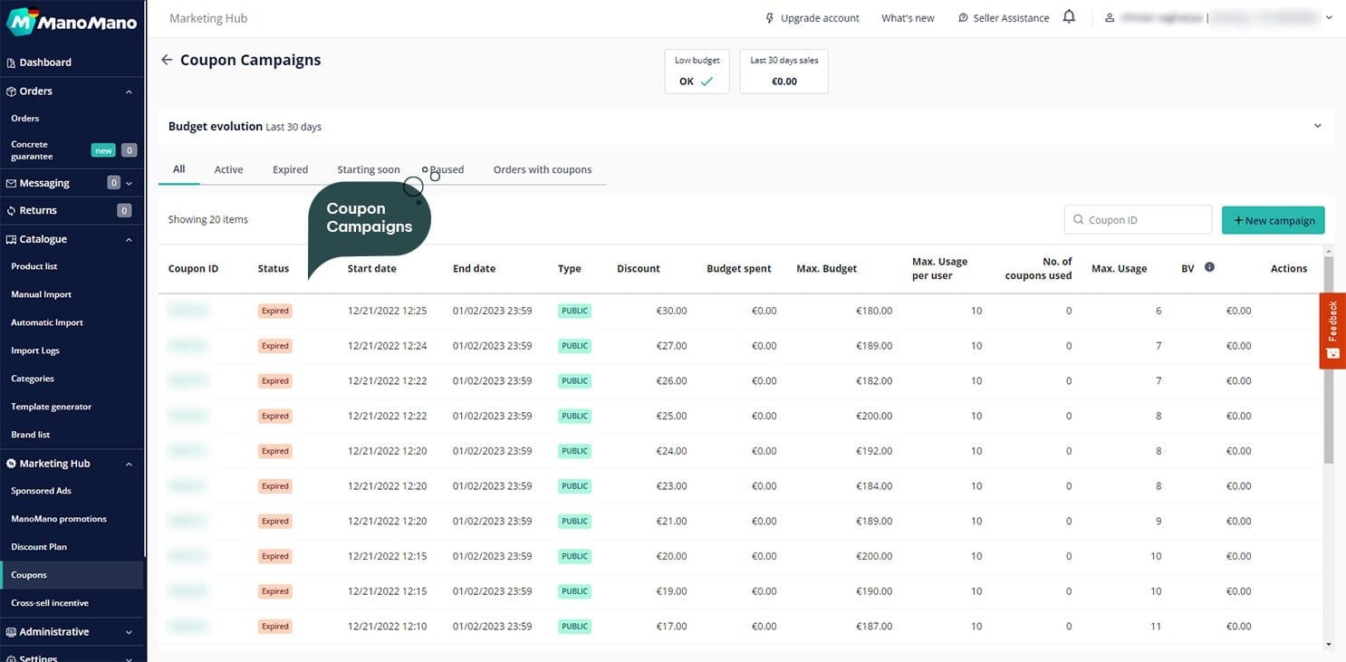The height and width of the screenshot is (662, 1346).
Task: Open the red Feedback side tab
Action: click(x=1332, y=330)
